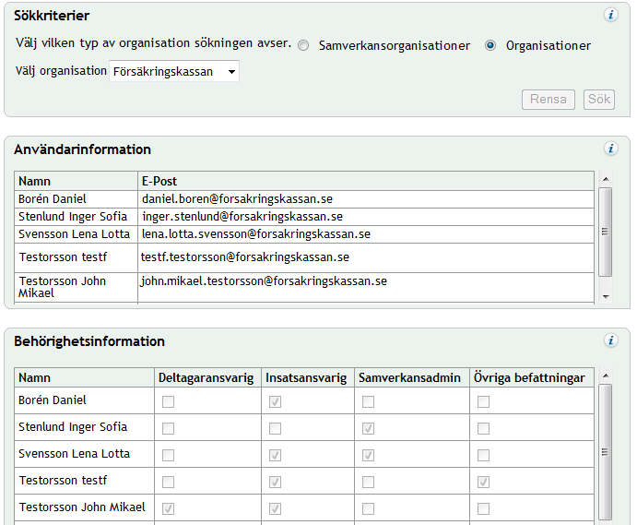
Task: Toggle Samverkansadmin checkbox for Borén Daniel
Action: pos(368,401)
